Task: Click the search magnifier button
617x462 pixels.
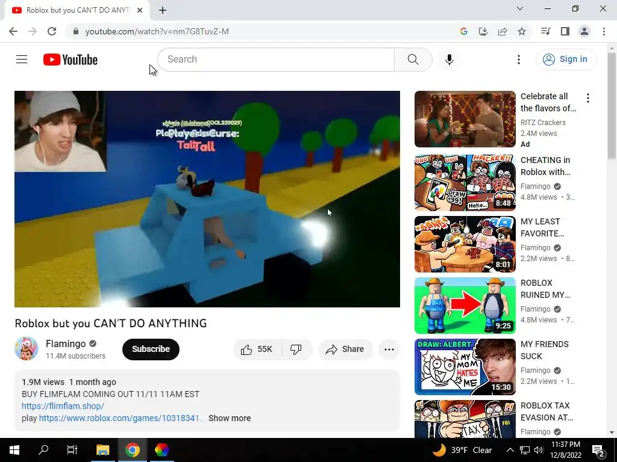Action: pyautogui.click(x=413, y=60)
